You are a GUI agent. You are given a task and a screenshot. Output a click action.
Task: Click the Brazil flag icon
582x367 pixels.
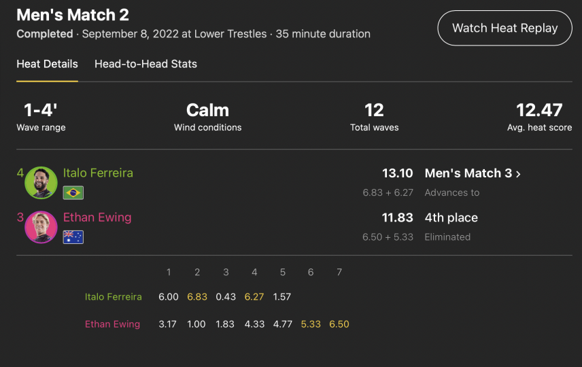pyautogui.click(x=73, y=192)
